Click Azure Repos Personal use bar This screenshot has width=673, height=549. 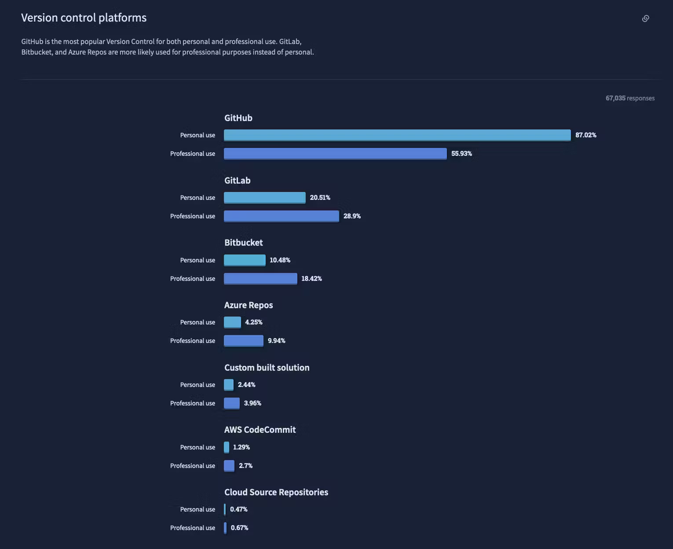(x=232, y=322)
